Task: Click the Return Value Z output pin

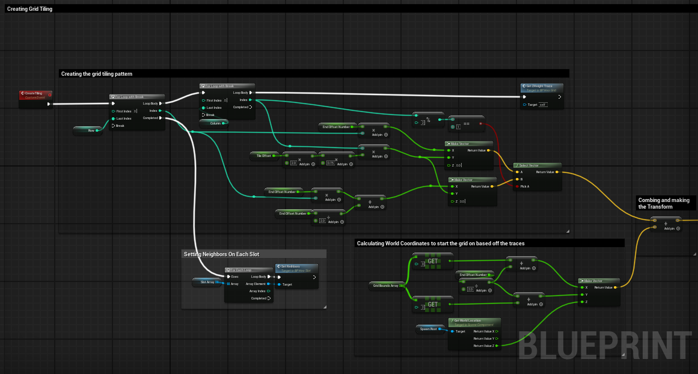Action: click(496, 346)
